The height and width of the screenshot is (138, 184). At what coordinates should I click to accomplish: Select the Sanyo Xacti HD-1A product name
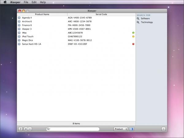click(x=32, y=44)
